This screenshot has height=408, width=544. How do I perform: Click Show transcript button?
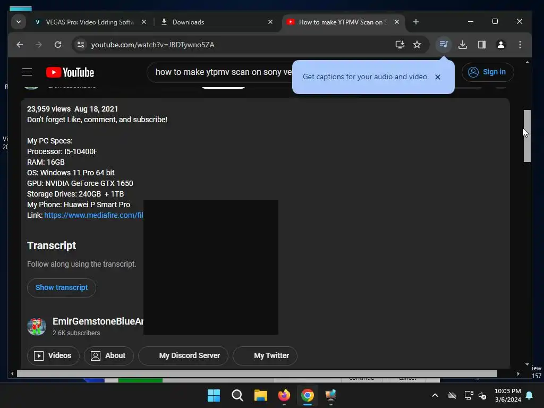pos(62,287)
